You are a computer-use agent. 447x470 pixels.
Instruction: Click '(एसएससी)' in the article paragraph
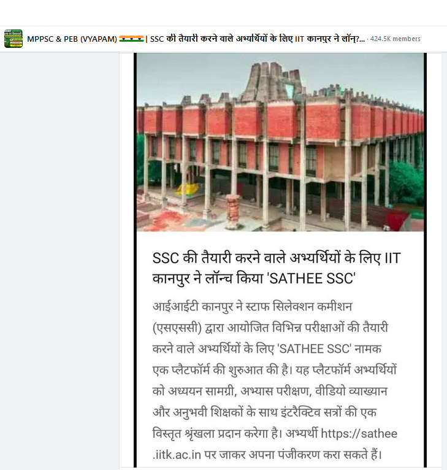tap(177, 328)
